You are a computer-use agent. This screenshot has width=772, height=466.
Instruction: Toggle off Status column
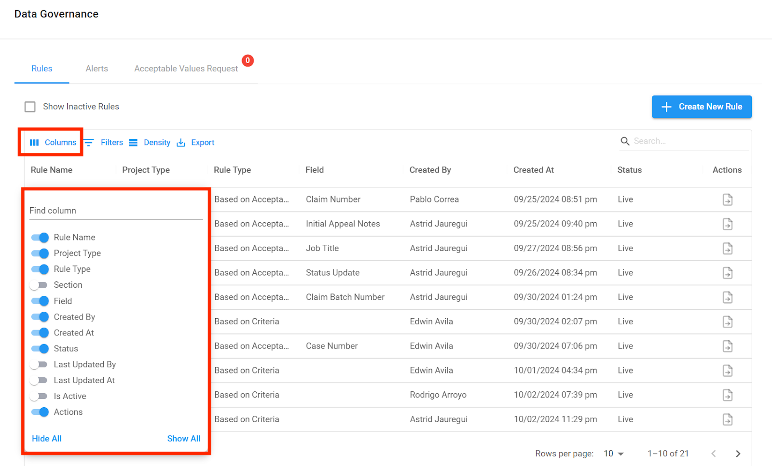pos(40,349)
